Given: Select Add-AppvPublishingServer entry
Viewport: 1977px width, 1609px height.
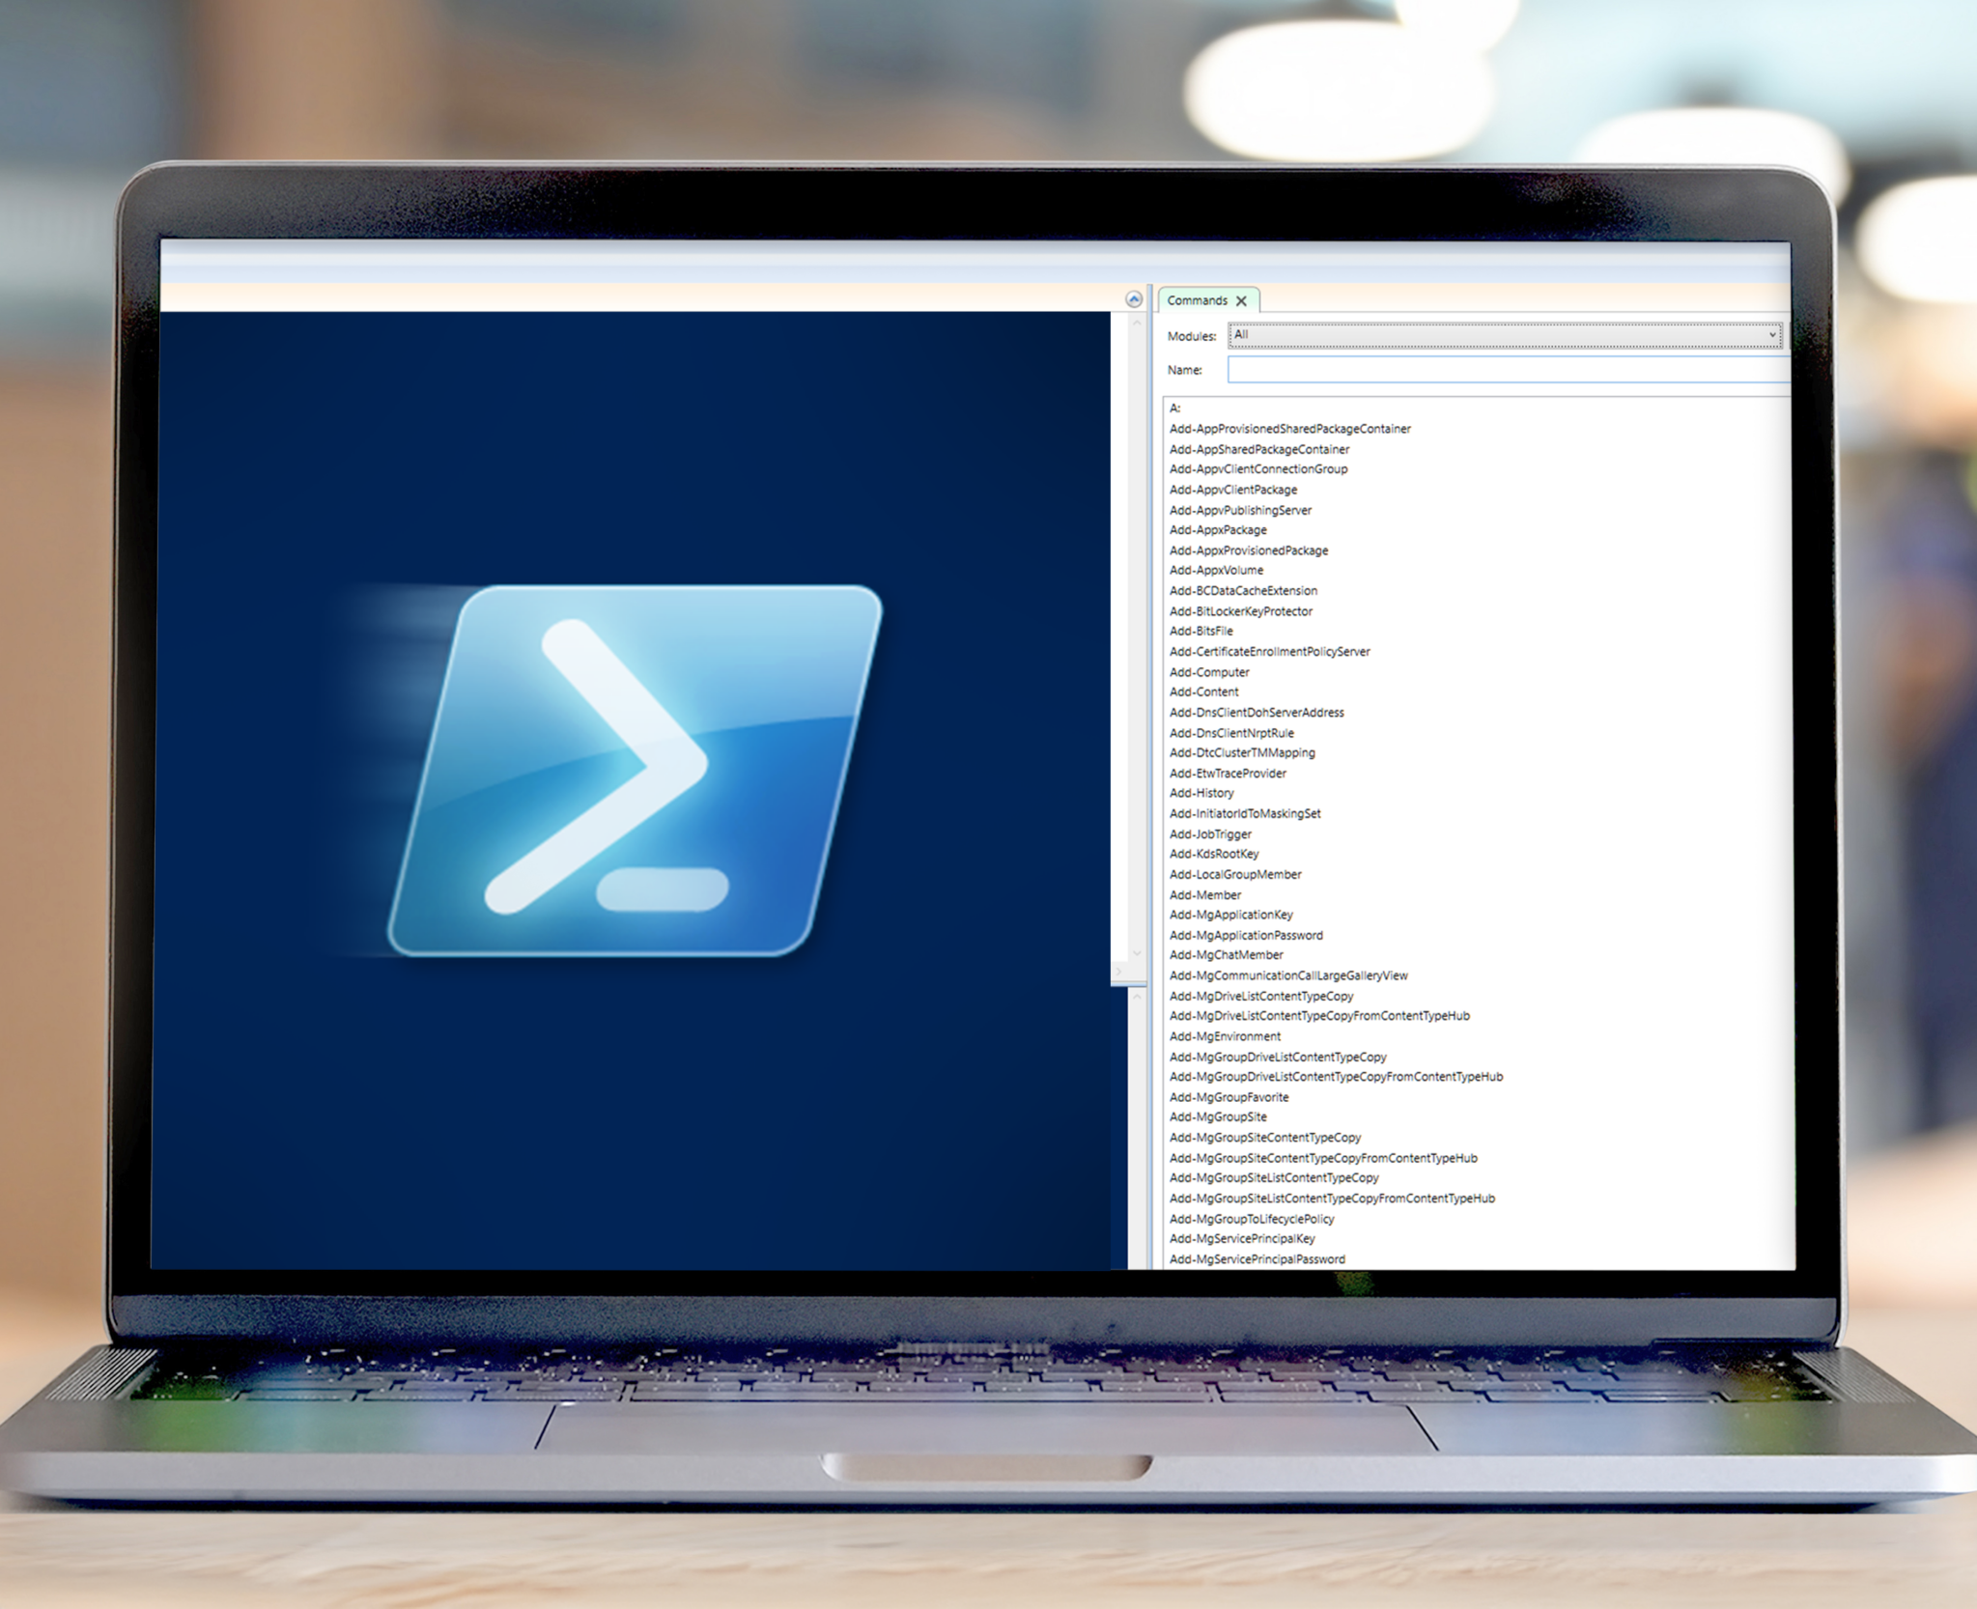Looking at the screenshot, I should click(x=1240, y=510).
